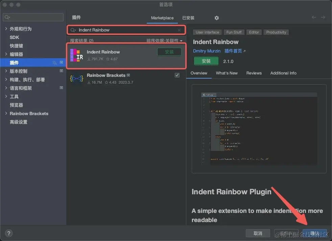Viewport: 332px width, 241px height.
Task: Click the Productivity tag
Action: (276, 32)
